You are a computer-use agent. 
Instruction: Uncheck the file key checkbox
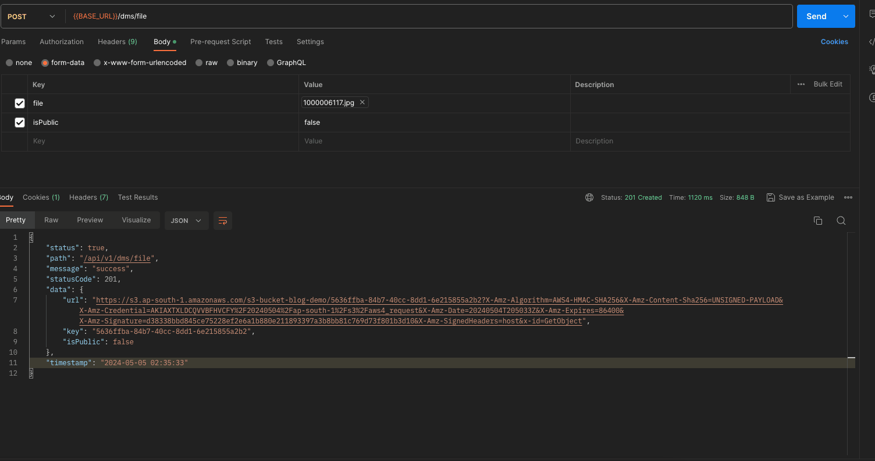coord(20,103)
